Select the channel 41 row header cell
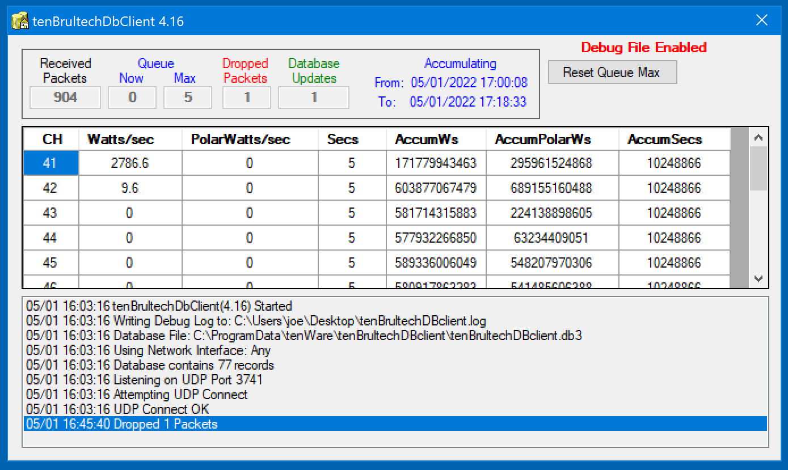Screen dimensions: 788x470 tap(50, 163)
